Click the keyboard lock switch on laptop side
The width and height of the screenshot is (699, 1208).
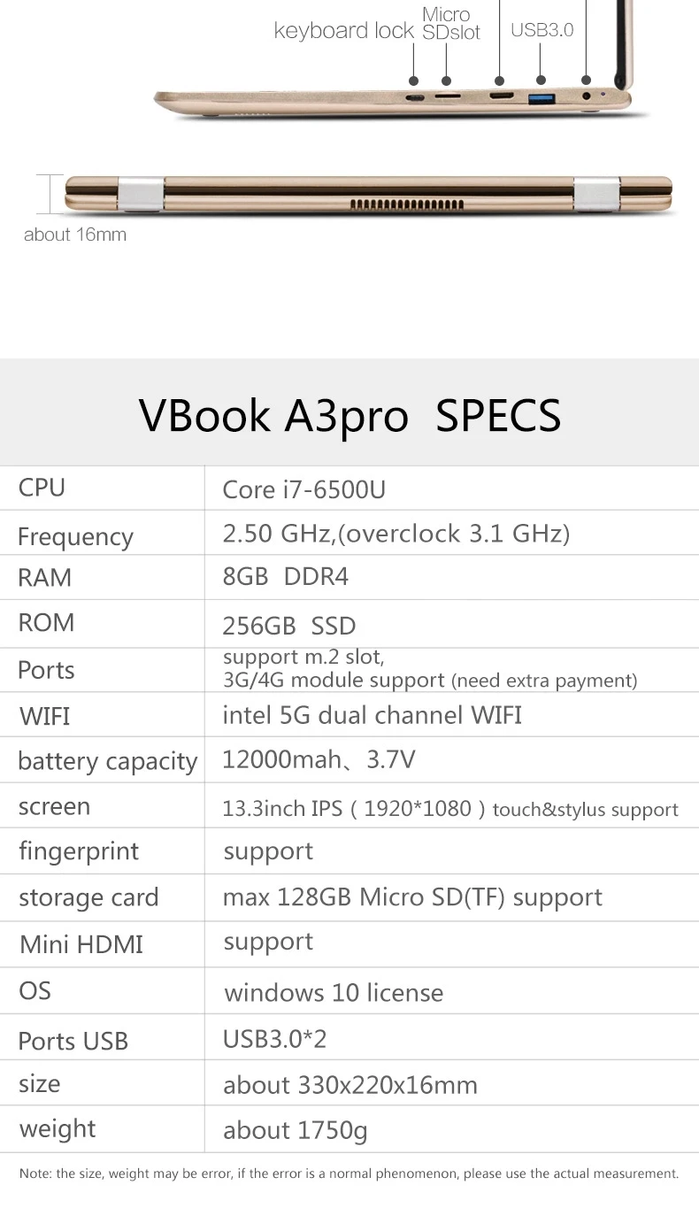click(x=414, y=96)
